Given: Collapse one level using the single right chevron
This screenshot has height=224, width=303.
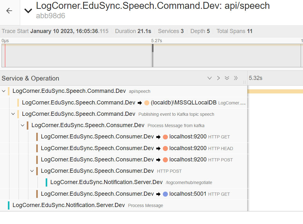Looking at the screenshot, I should pos(218,78).
